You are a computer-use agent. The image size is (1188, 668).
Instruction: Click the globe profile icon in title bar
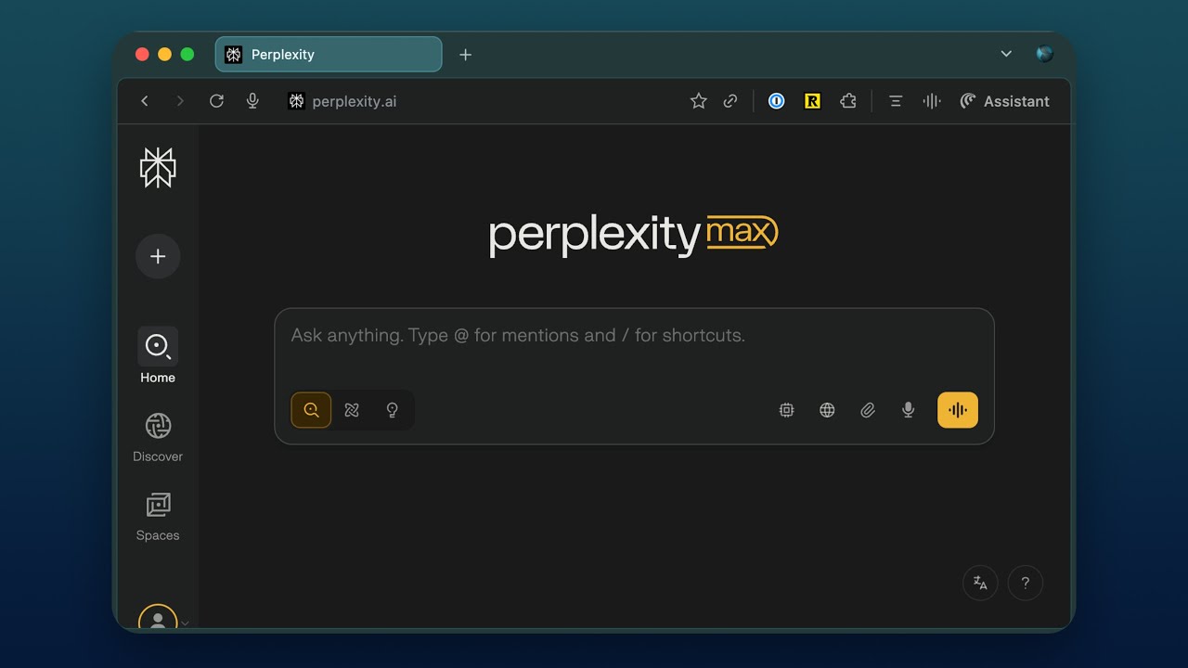1045,54
